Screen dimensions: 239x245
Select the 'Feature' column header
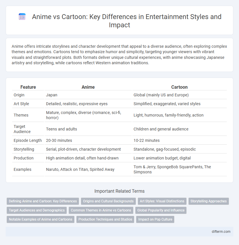[x=28, y=87]
